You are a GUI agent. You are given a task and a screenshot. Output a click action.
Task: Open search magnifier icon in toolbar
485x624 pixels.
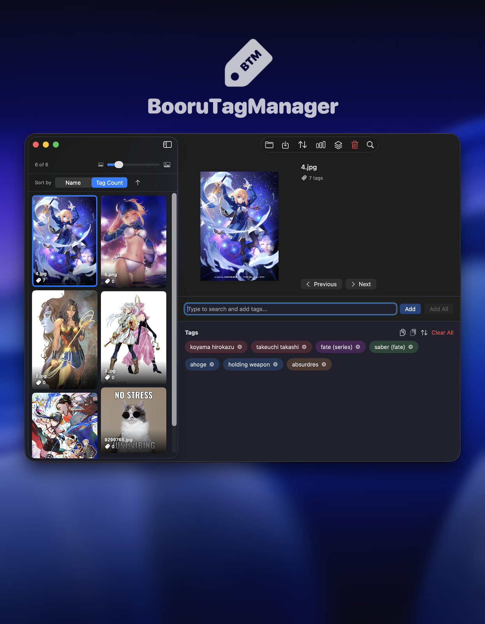coord(370,145)
